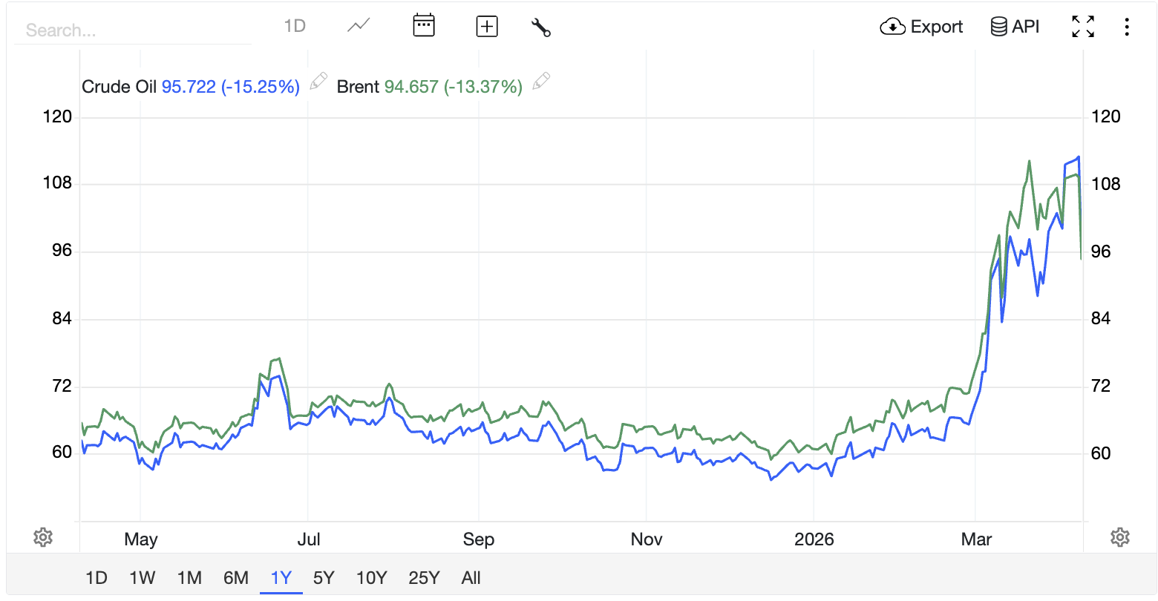1158x601 pixels.
Task: Switch to the 25Y range tab
Action: [423, 577]
